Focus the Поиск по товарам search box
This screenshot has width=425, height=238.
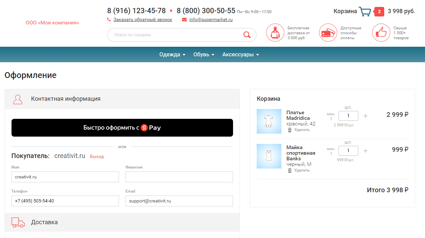[174, 35]
